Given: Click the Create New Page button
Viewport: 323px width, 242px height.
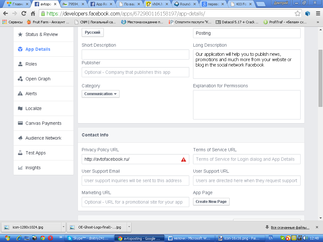Looking at the screenshot, I should (211, 202).
